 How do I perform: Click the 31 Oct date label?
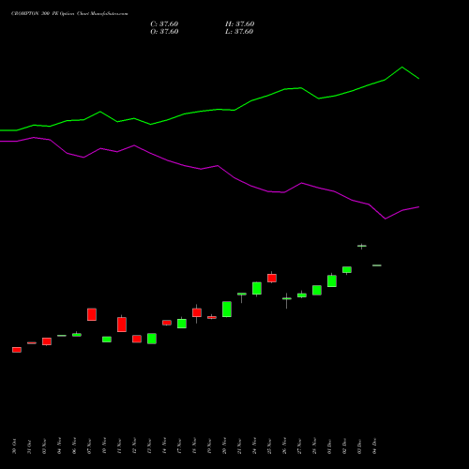(x=29, y=446)
